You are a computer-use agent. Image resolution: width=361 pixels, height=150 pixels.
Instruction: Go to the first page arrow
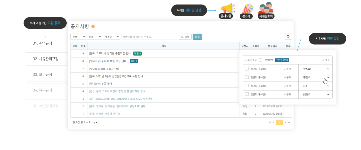[270, 122]
